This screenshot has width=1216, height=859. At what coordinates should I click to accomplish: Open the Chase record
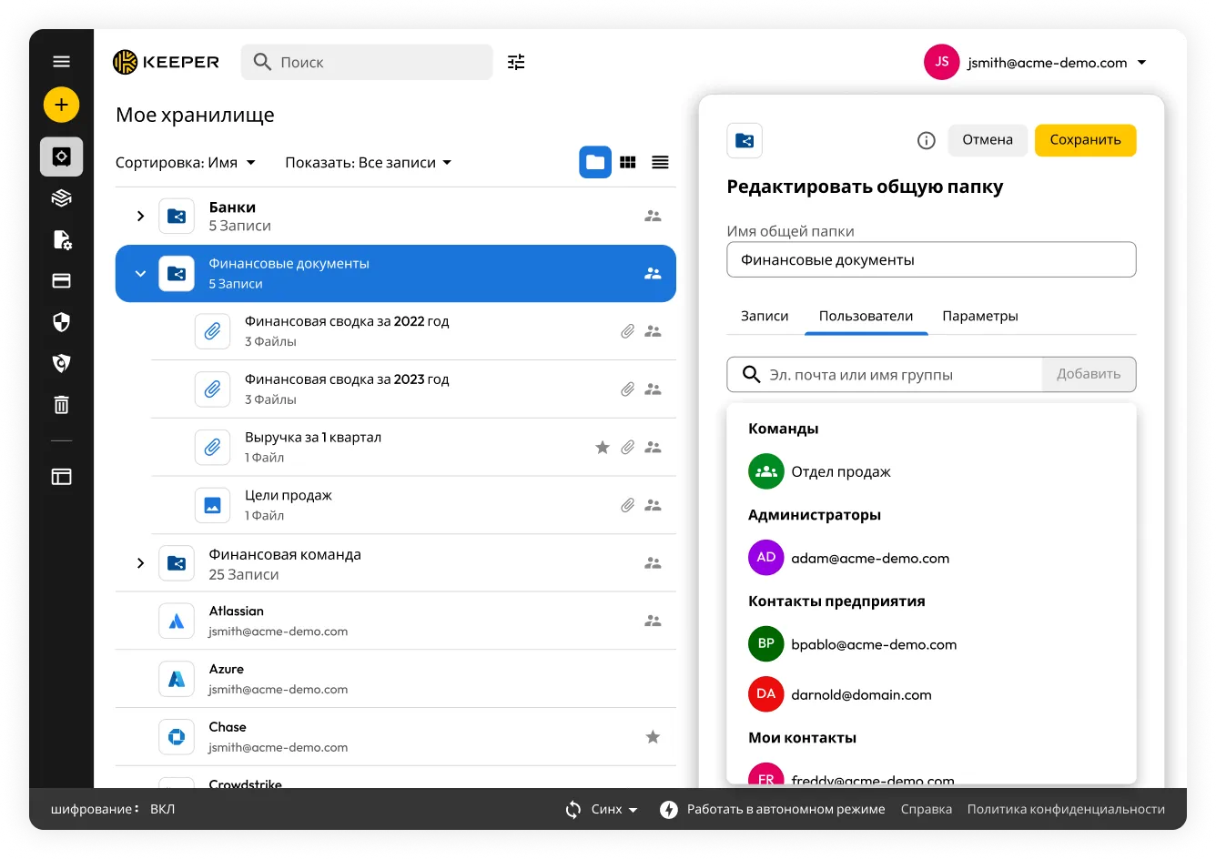pyautogui.click(x=396, y=737)
